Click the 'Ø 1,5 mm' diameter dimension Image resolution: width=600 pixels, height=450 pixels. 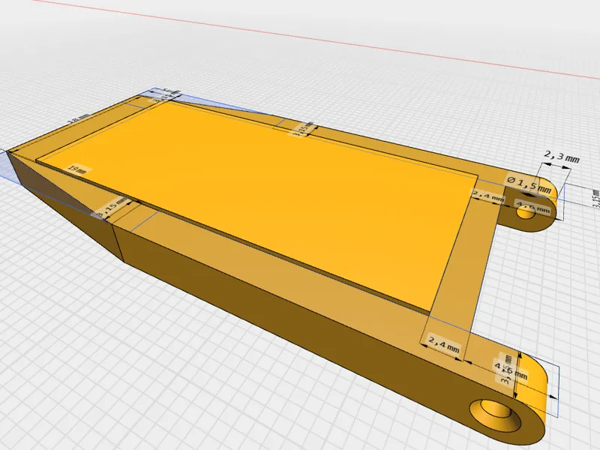point(529,184)
